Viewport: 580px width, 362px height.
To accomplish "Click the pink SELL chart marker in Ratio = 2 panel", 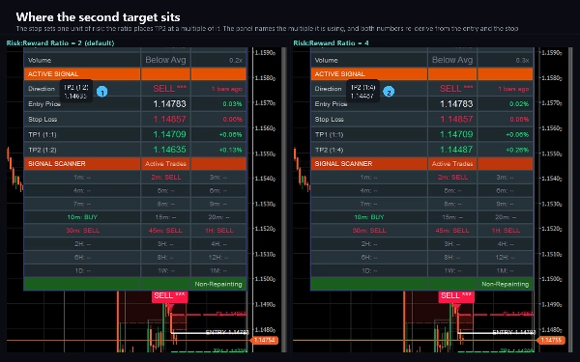I will (169, 296).
